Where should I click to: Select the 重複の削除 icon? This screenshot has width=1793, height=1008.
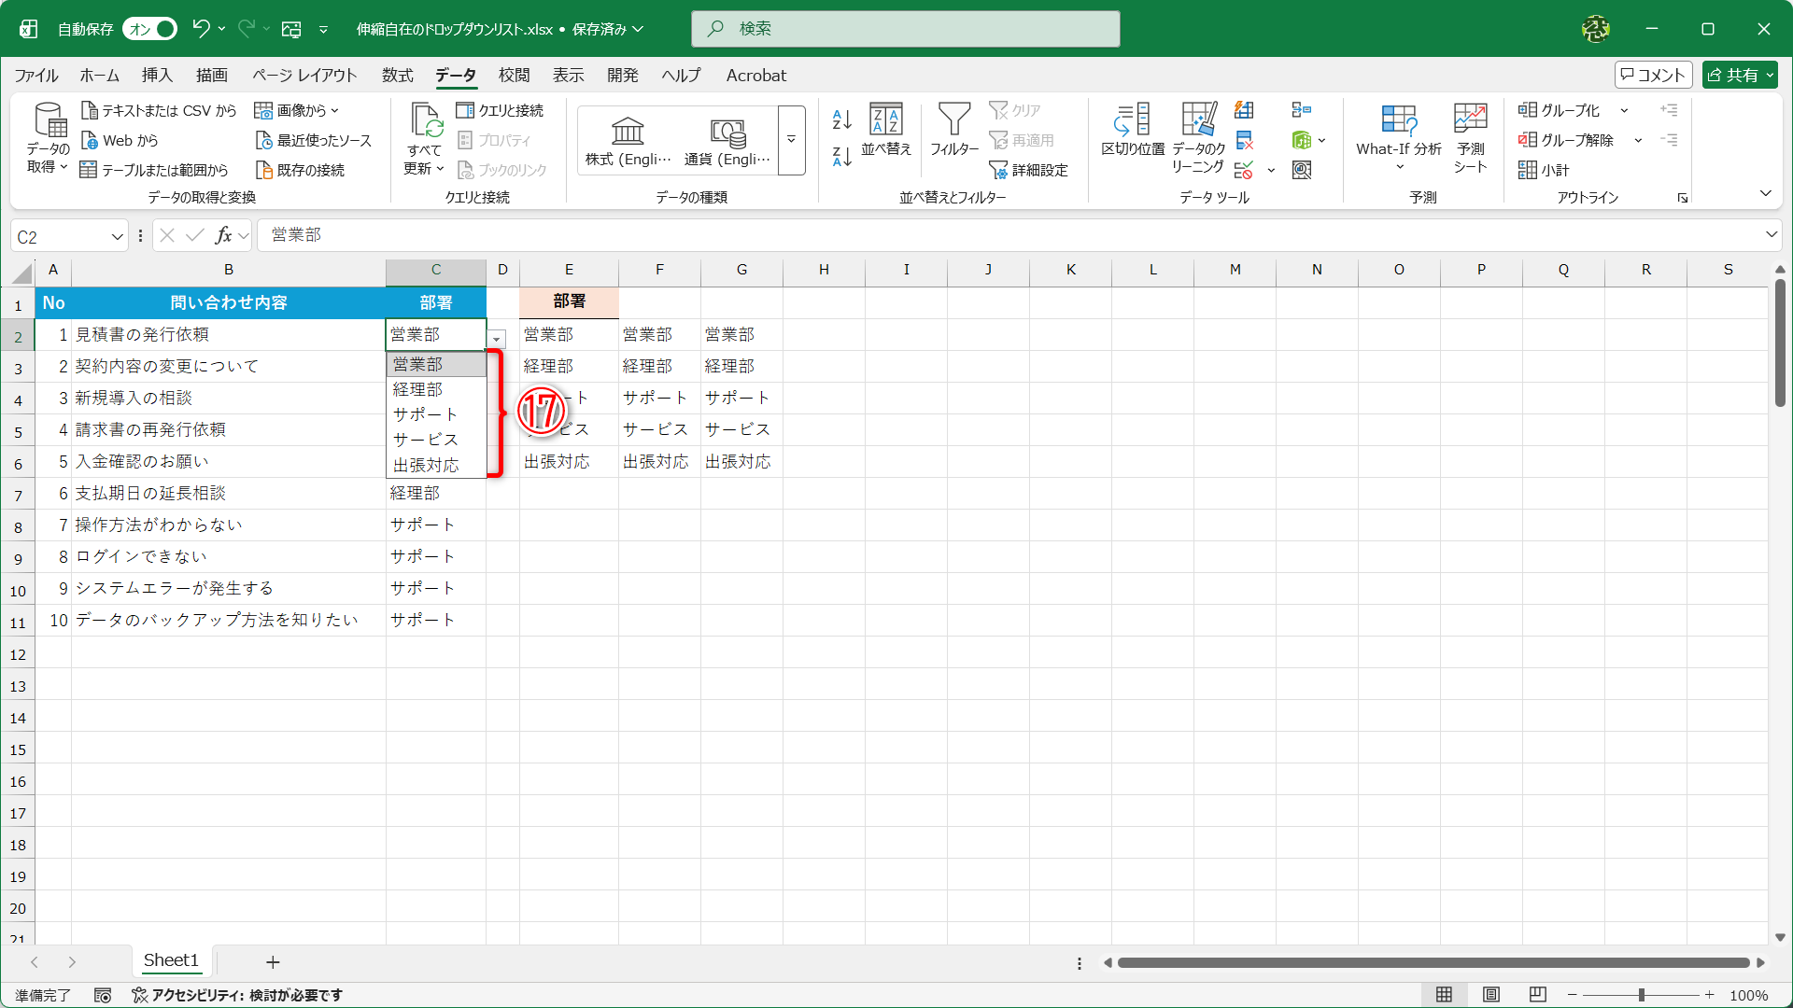click(1243, 140)
